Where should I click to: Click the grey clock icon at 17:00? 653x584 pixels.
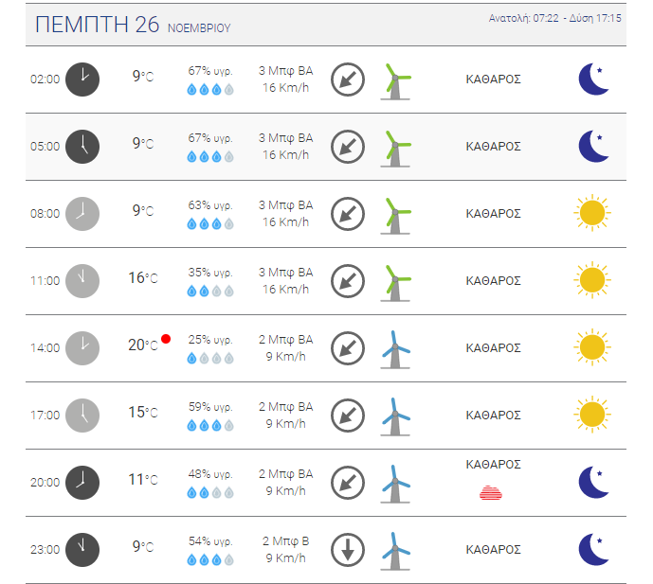82,415
